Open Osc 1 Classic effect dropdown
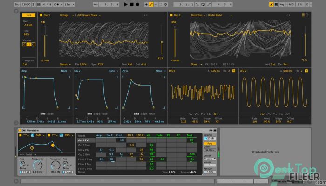Image resolution: width=326 pixels, height=186 pixels. [65, 64]
